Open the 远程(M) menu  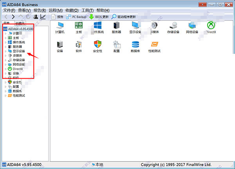tap(56, 10)
